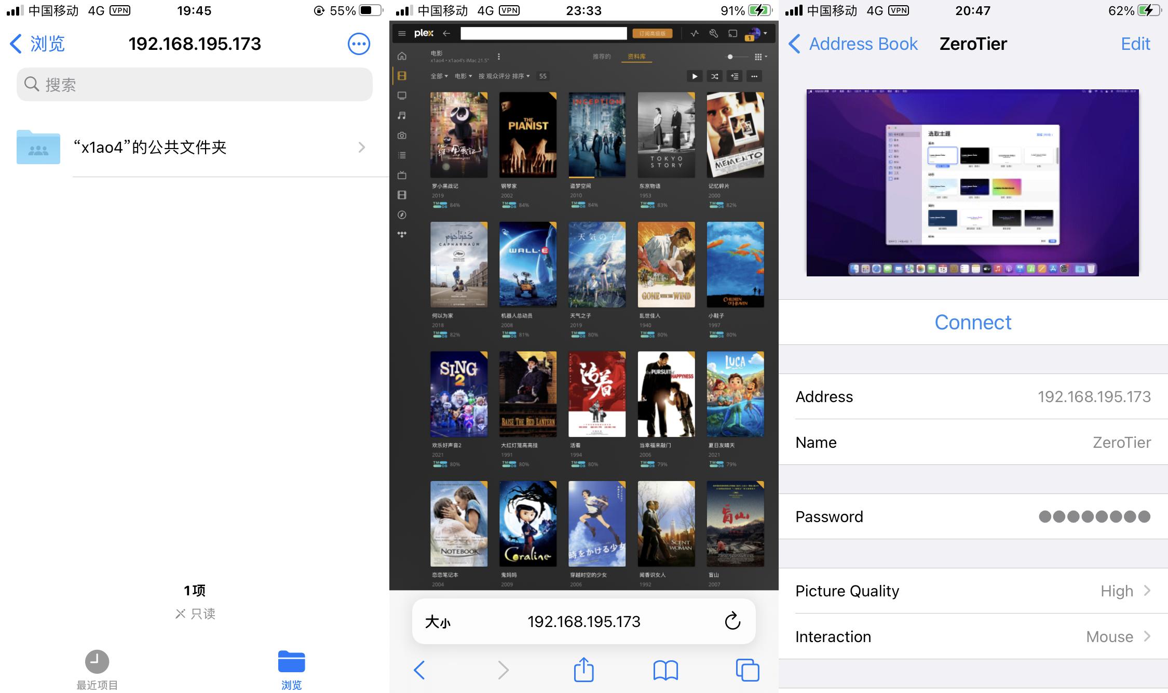The image size is (1168, 693).
Task: Click the Plex cast icon
Action: 732,34
